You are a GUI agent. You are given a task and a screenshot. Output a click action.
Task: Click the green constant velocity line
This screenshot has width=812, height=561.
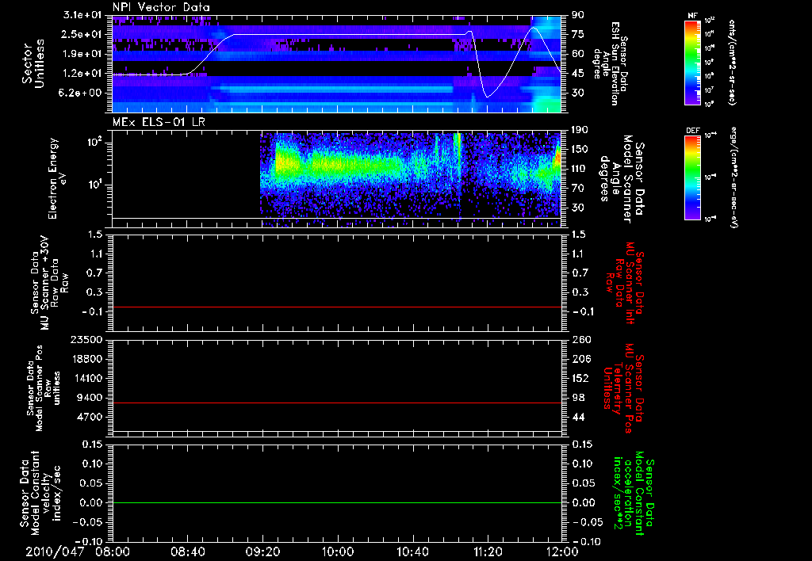pos(336,503)
